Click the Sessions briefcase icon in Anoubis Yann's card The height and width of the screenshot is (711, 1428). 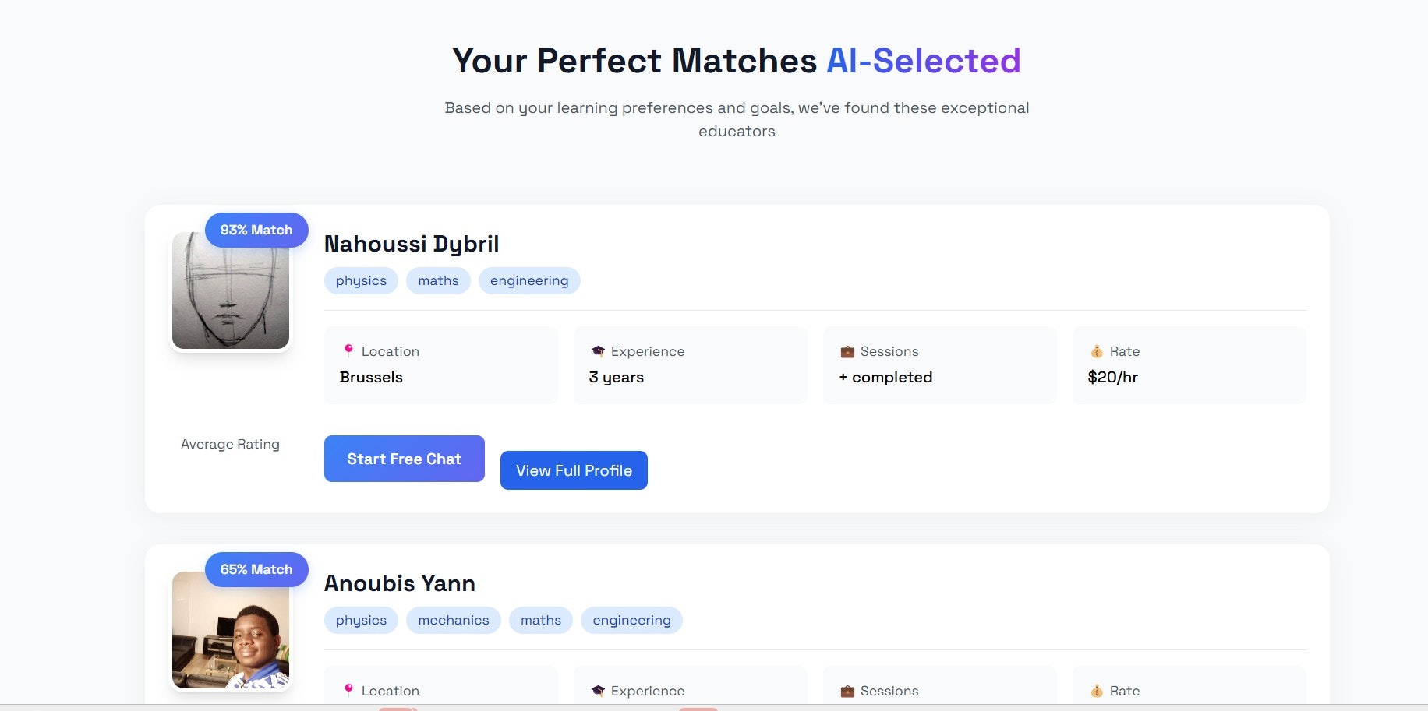coord(847,691)
